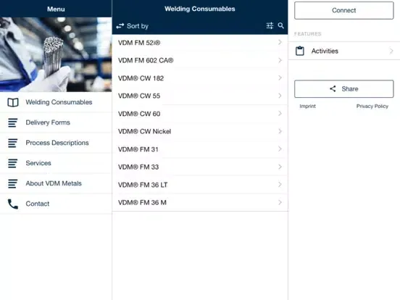The height and width of the screenshot is (300, 400).
Task: Select VDM® CW 60 text
Action: pos(139,114)
